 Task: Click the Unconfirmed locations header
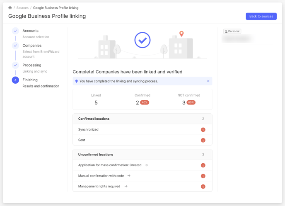142,155
